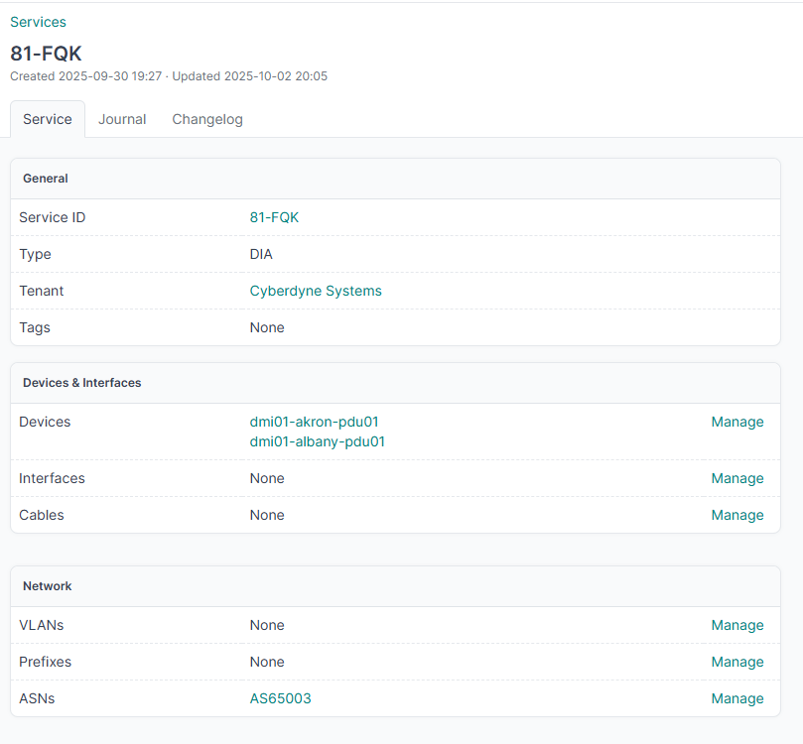Switch to the Journal tab
The image size is (803, 744).
(122, 119)
